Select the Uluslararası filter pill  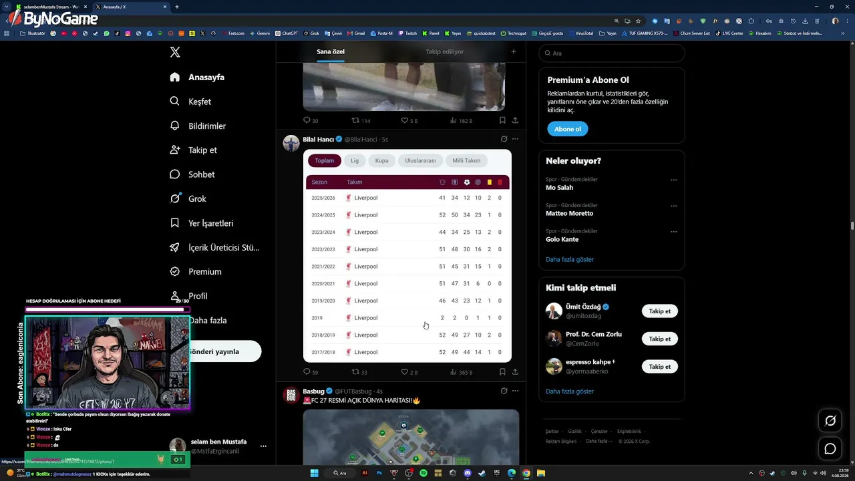coord(420,160)
